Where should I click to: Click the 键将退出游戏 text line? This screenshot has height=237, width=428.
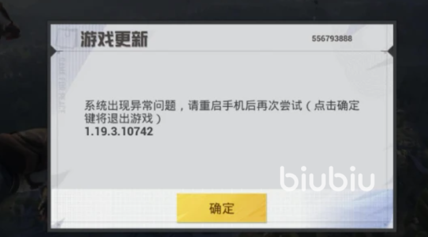pos(123,118)
